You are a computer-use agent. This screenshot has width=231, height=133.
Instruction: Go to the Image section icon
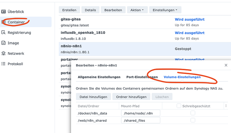point(4,43)
